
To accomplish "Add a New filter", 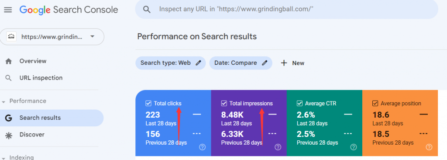I will point(292,63).
